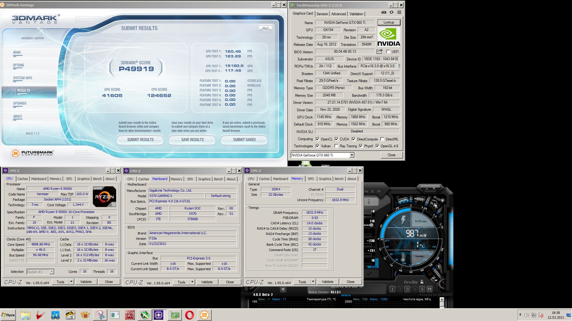Open the orange 3DMark Vantage taskbar icon
Screen dimensions: 572x321
204,315
